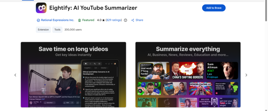268x111 pixels.
Task: Open the Rational Expressions Inc. publisher link
Action: click(58, 20)
